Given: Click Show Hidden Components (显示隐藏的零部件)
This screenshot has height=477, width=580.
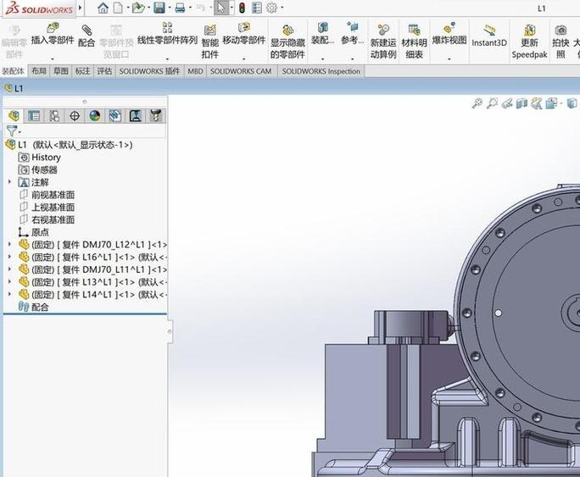Looking at the screenshot, I should point(287,42).
